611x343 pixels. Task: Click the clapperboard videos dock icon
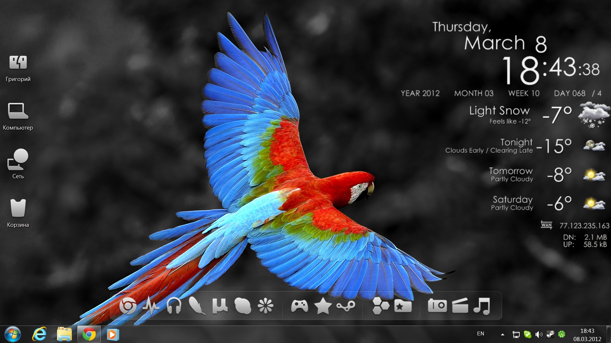[460, 306]
